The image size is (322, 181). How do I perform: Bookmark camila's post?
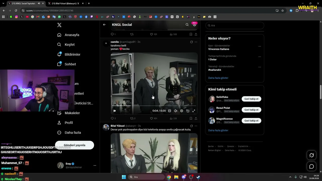tap(191, 118)
